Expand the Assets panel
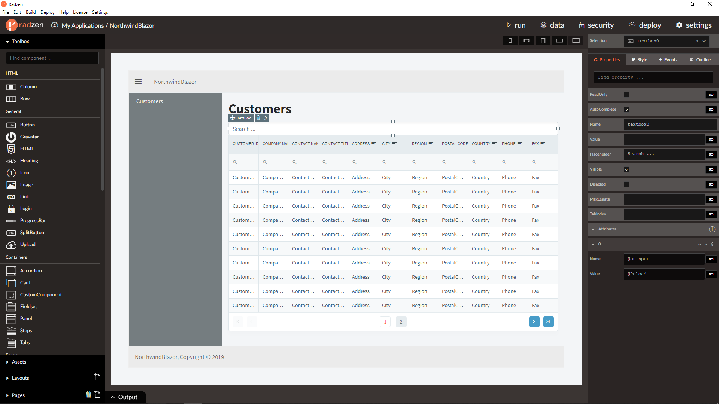This screenshot has height=404, width=719. [19, 362]
